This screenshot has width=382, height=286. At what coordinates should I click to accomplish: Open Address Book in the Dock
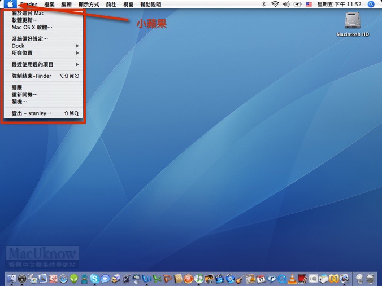pos(178,279)
